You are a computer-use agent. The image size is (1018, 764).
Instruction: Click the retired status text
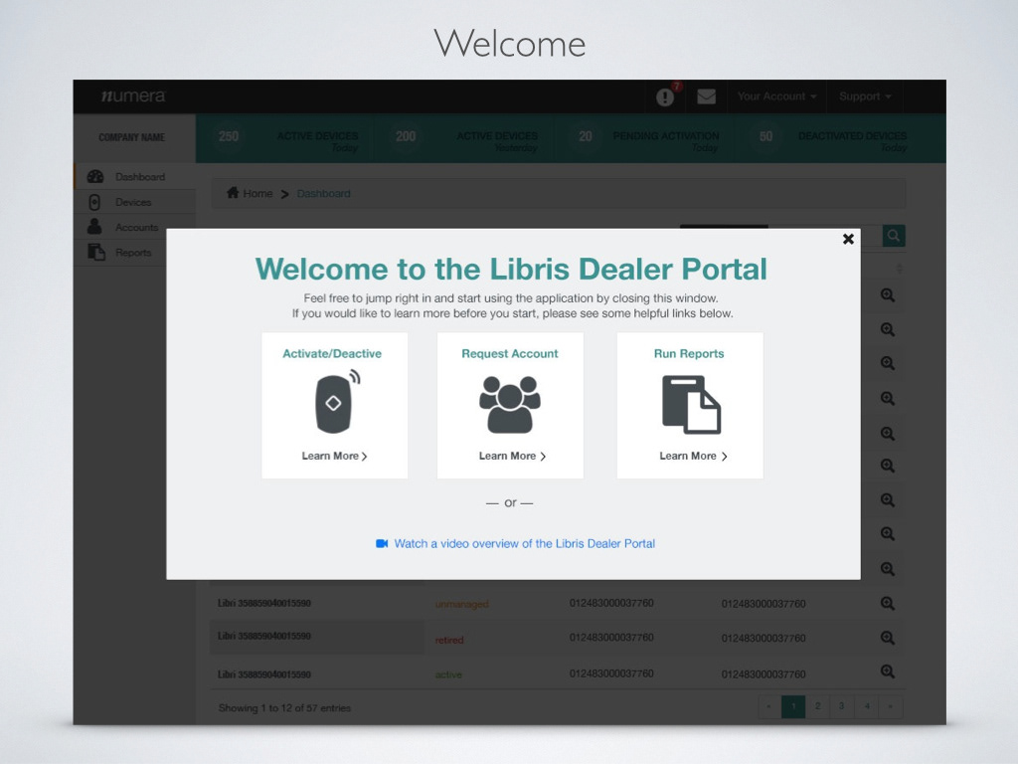449,640
